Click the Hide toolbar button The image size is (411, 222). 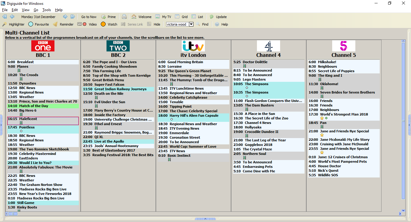154,24
